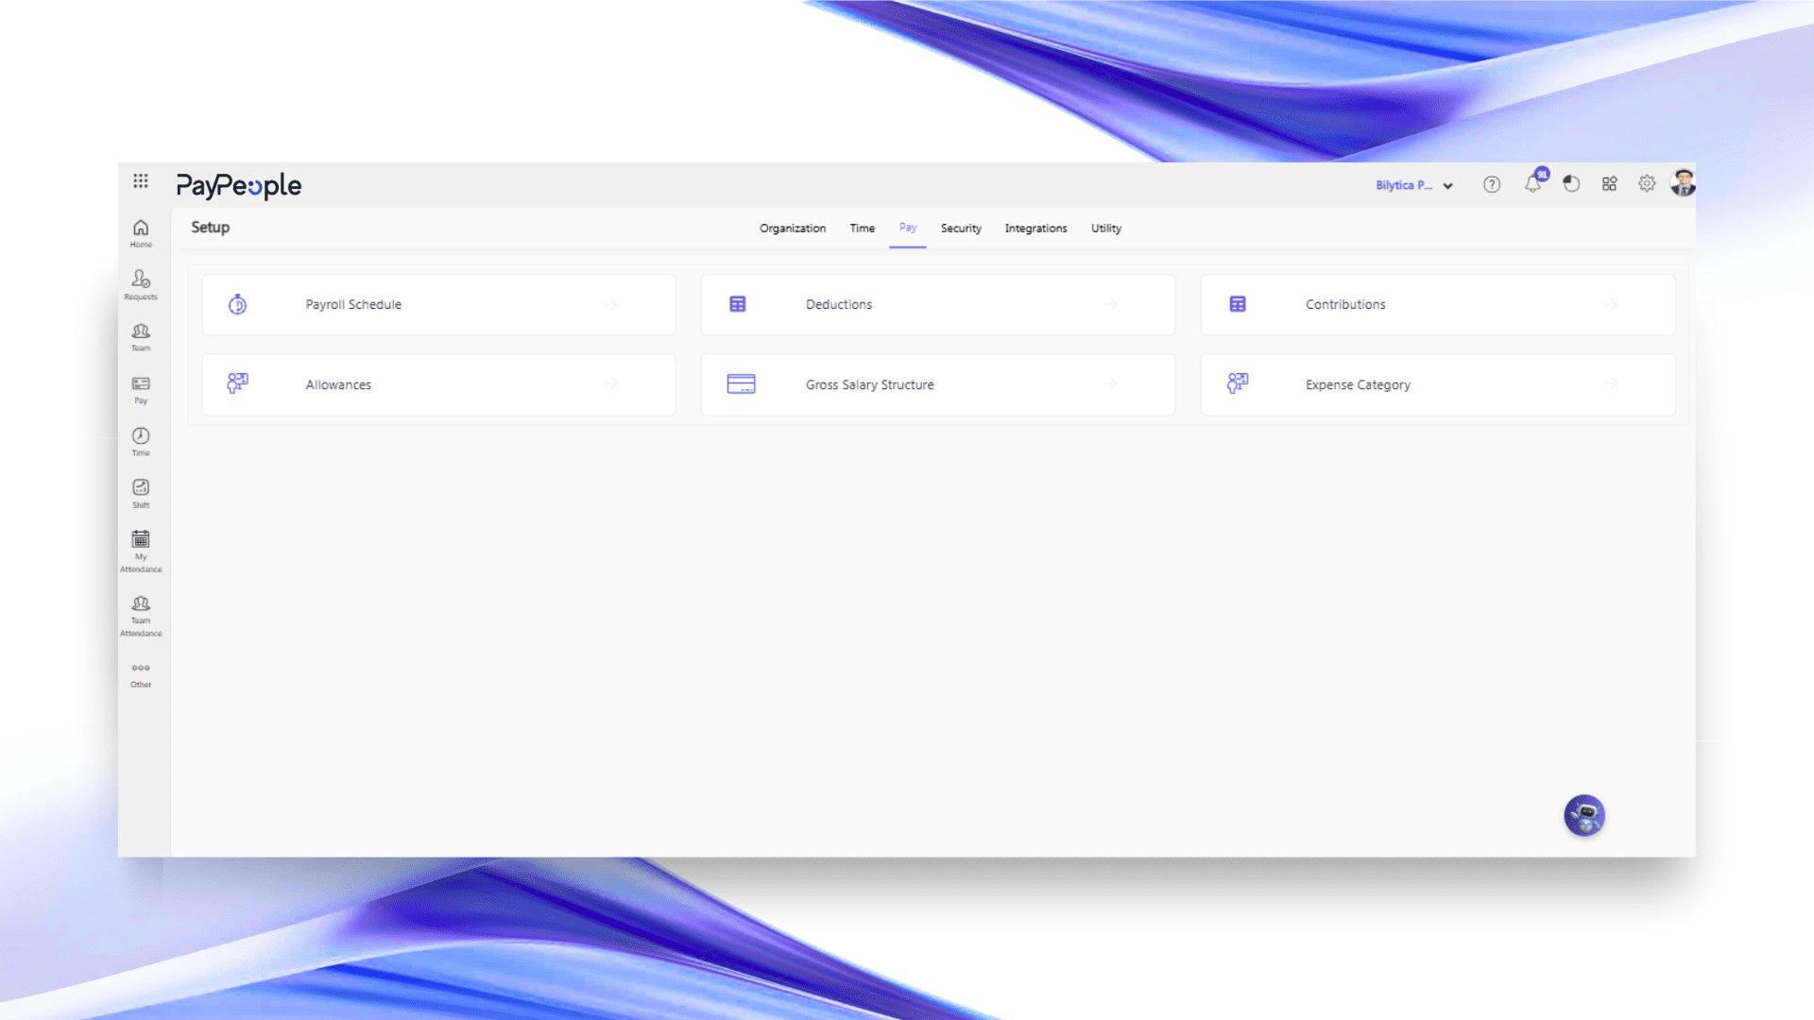This screenshot has width=1814, height=1020.
Task: Click the settings gear icon
Action: tap(1647, 184)
